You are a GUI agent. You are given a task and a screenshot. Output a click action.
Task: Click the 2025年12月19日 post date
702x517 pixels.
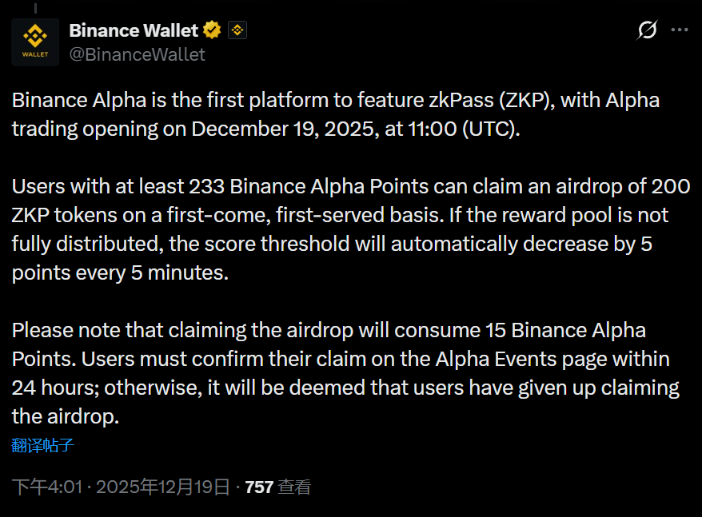point(163,487)
